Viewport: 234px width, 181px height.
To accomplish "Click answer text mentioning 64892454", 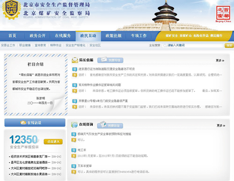I will (x=114, y=172).
